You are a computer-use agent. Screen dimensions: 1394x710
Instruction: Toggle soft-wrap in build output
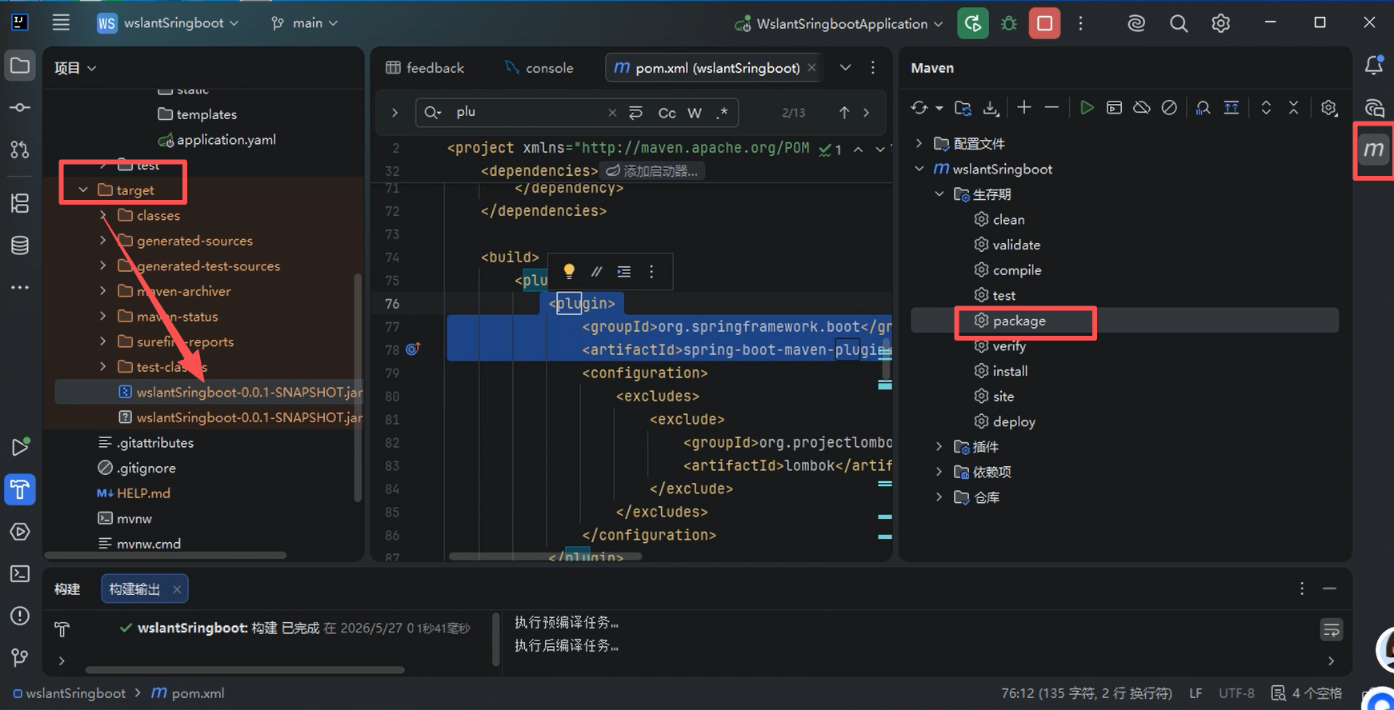pyautogui.click(x=1331, y=629)
